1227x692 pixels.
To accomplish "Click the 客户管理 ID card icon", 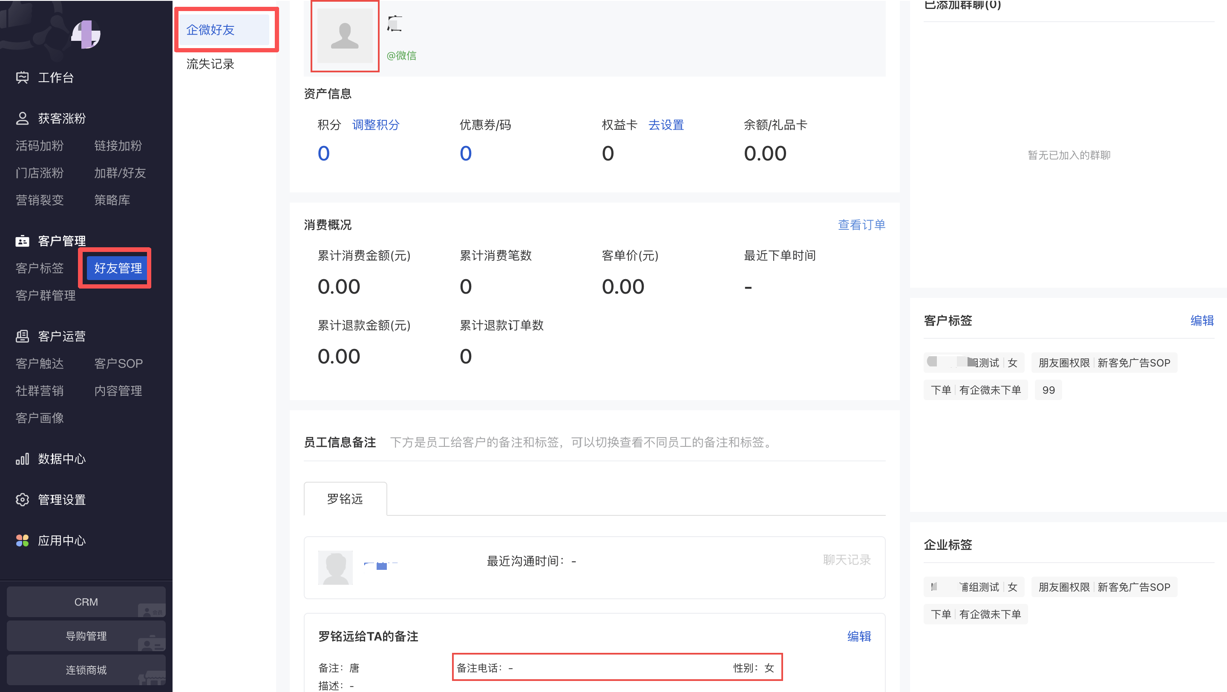I will (22, 241).
